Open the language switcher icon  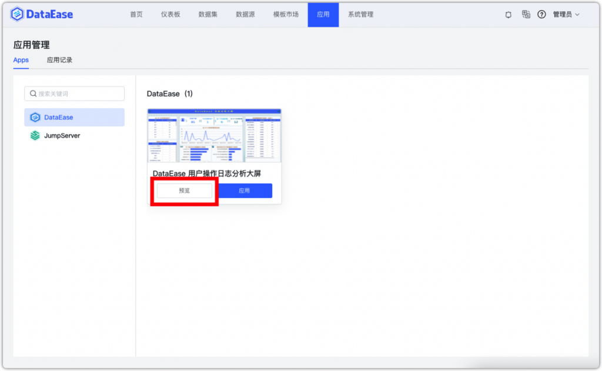coord(526,14)
